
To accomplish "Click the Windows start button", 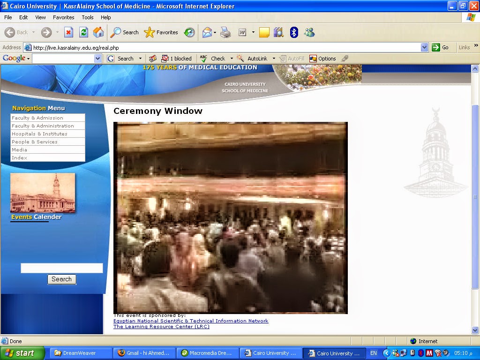I will [22, 353].
